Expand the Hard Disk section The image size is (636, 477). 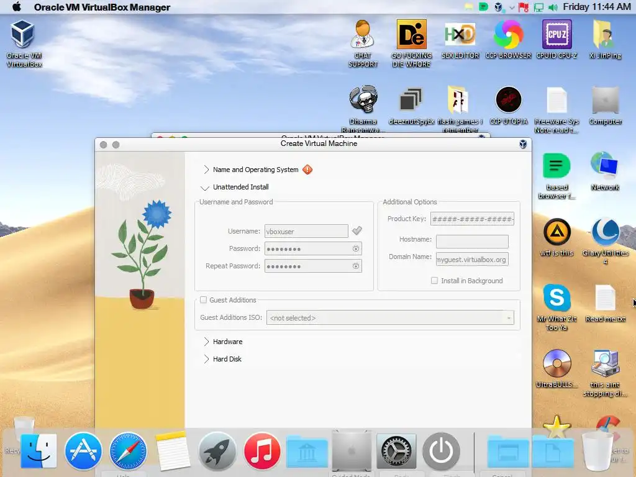click(x=206, y=359)
